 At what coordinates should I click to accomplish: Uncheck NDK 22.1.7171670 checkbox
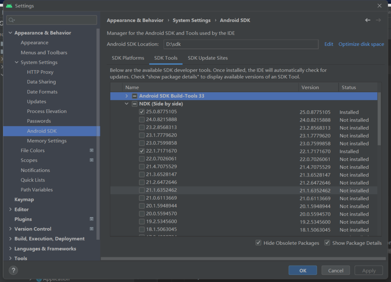coord(142,151)
